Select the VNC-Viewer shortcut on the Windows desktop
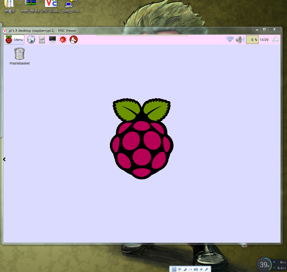 pos(51,7)
